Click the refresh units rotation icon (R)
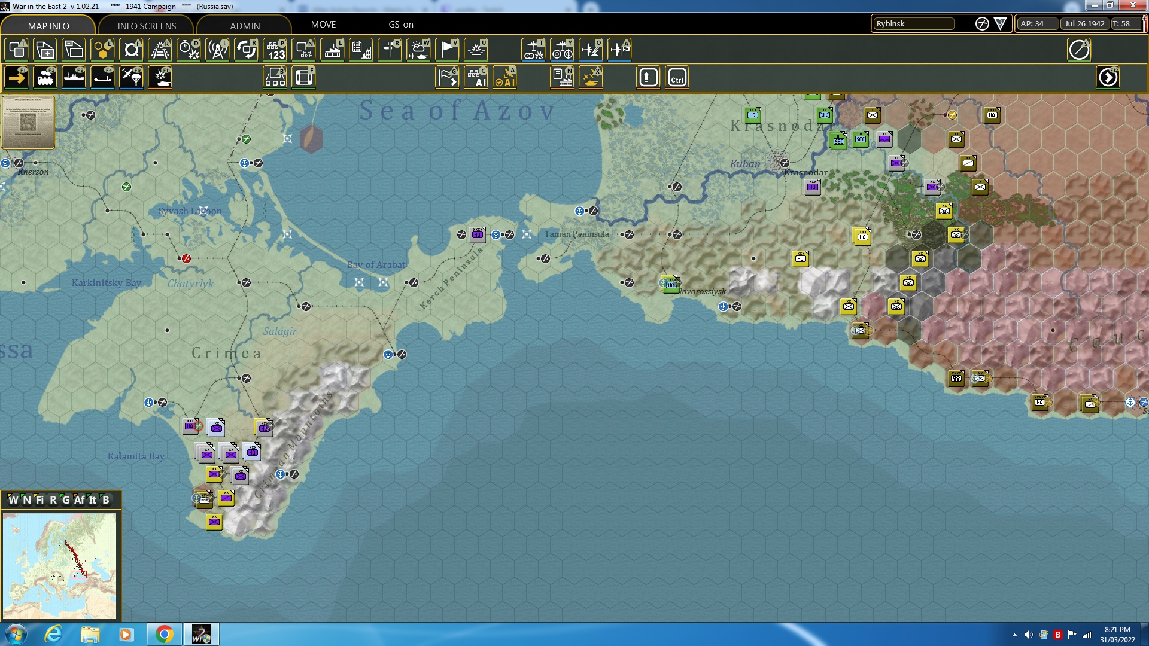Image resolution: width=1149 pixels, height=646 pixels. coord(246,50)
